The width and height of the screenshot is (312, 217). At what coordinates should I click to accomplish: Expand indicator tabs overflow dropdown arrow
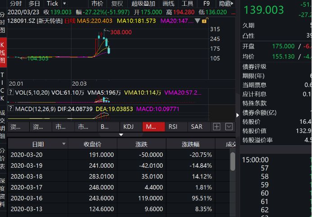click(229, 127)
